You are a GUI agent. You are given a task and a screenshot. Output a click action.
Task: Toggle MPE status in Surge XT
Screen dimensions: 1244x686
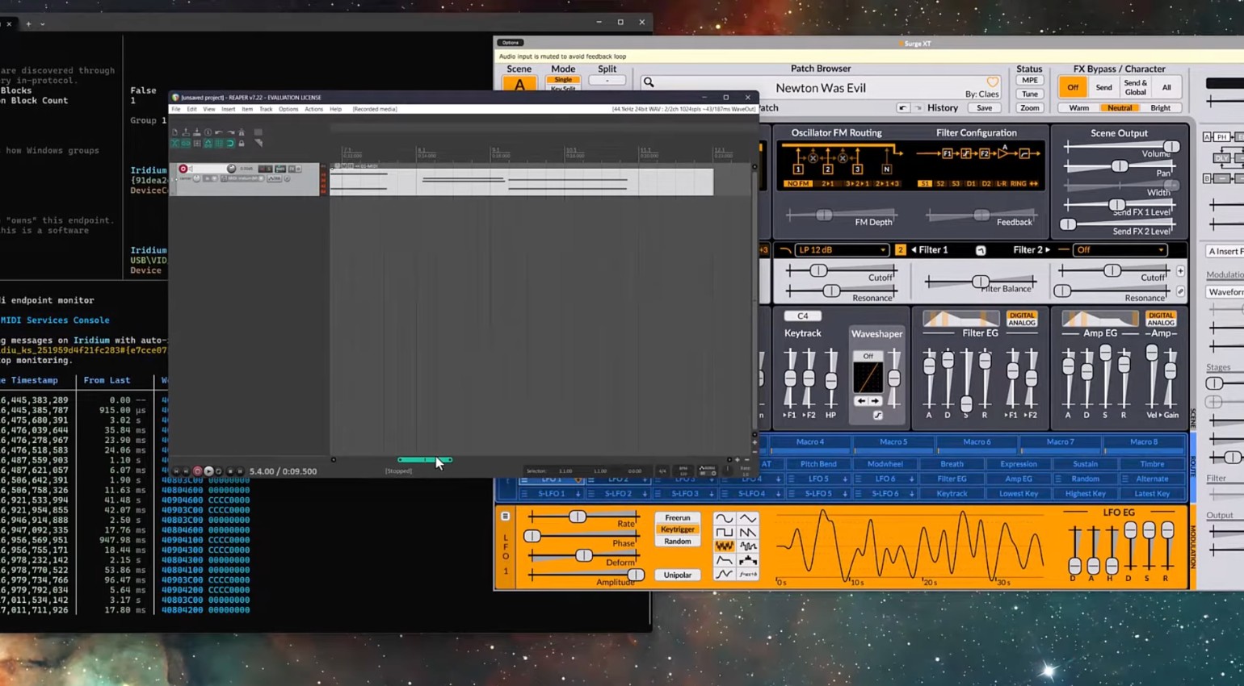1029,81
